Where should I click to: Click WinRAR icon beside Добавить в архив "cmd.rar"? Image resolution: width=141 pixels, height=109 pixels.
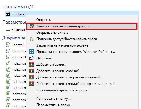coord(32,71)
